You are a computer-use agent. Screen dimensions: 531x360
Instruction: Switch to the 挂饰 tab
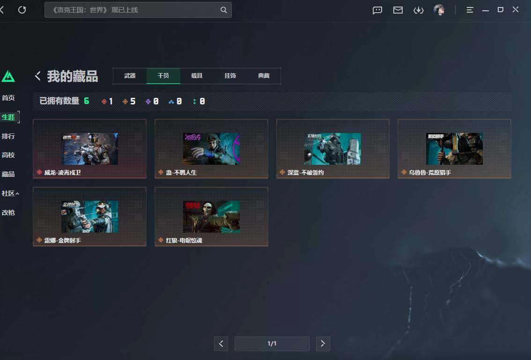[x=230, y=76]
